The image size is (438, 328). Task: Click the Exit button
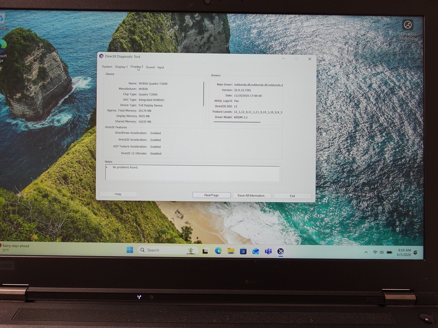(x=292, y=196)
